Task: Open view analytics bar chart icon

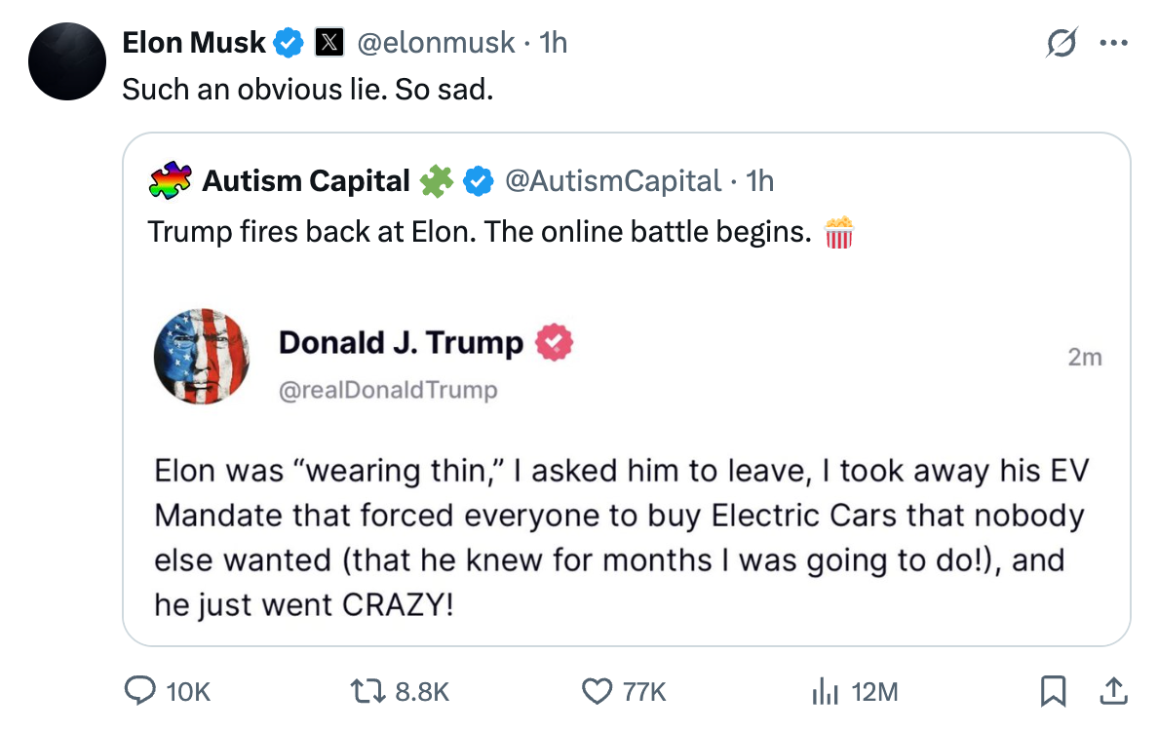Action: [x=825, y=691]
